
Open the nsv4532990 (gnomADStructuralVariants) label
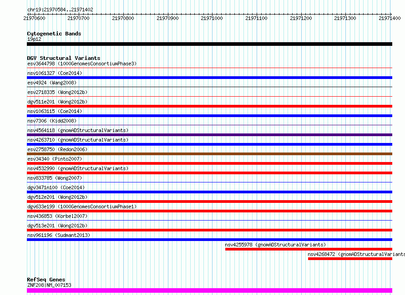78,168
